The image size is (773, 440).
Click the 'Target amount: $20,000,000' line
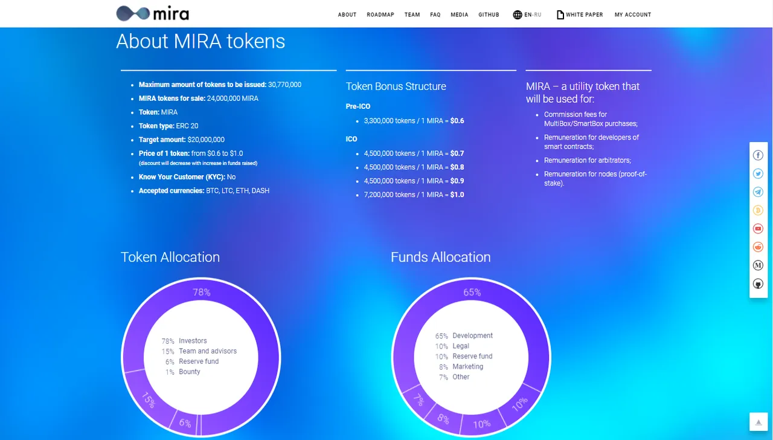[182, 140]
